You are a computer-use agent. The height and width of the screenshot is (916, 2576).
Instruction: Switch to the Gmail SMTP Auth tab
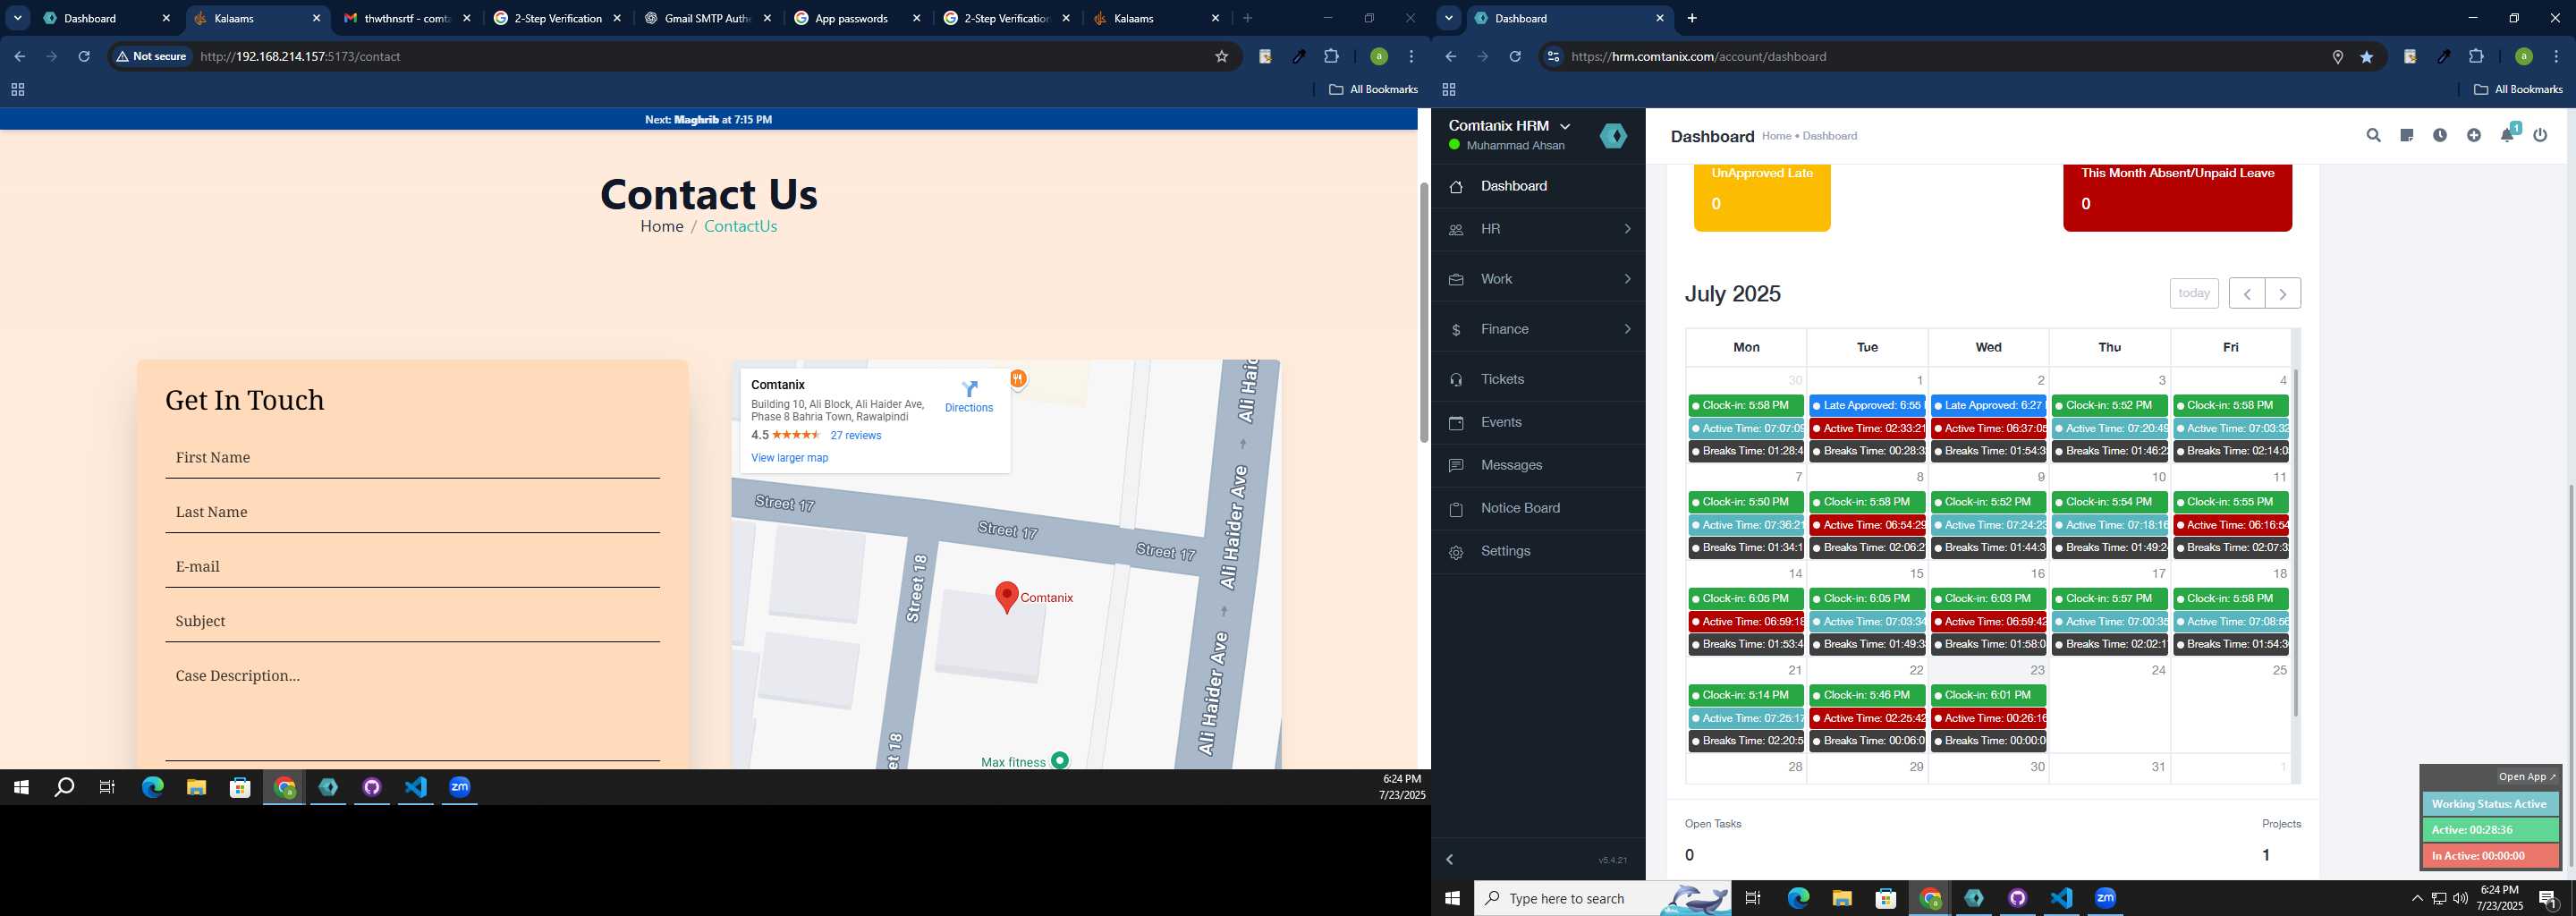point(708,18)
